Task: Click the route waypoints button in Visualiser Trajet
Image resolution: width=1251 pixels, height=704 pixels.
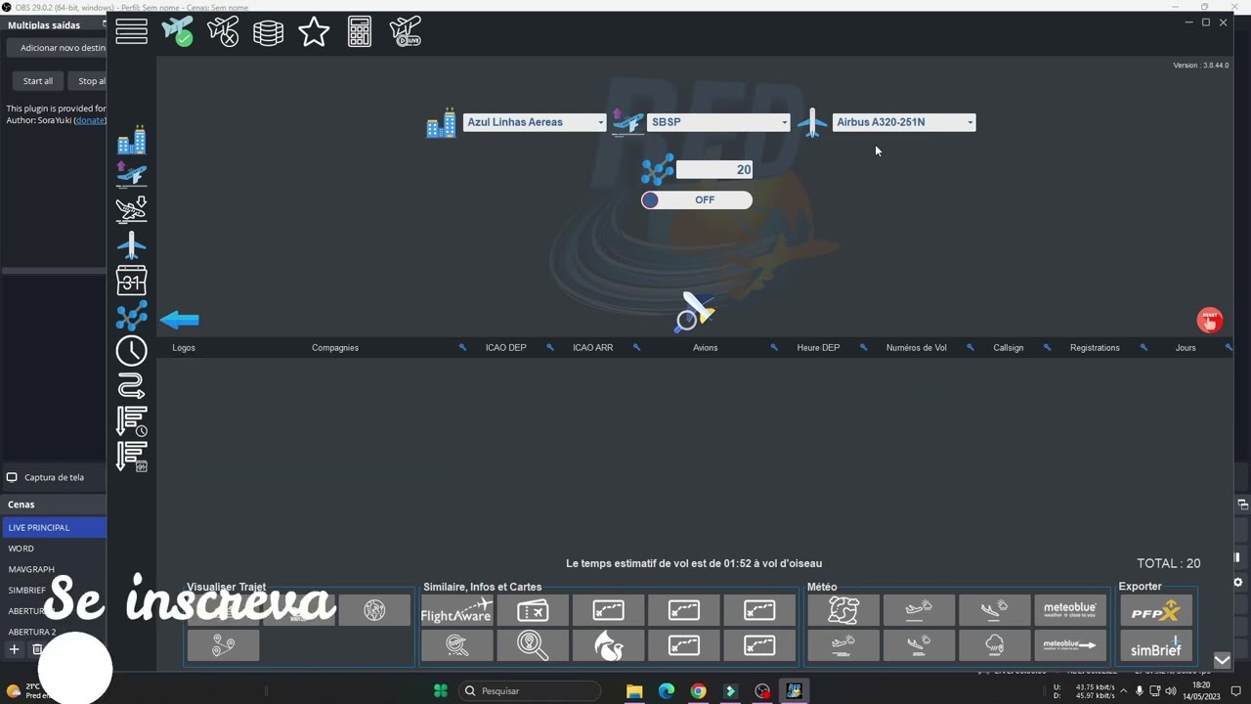Action: (x=223, y=645)
